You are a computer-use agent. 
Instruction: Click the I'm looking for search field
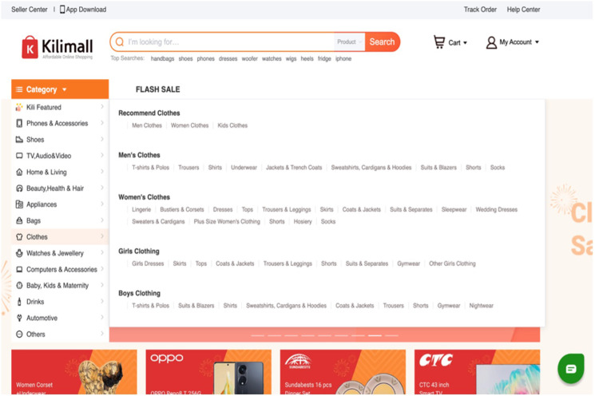point(228,42)
